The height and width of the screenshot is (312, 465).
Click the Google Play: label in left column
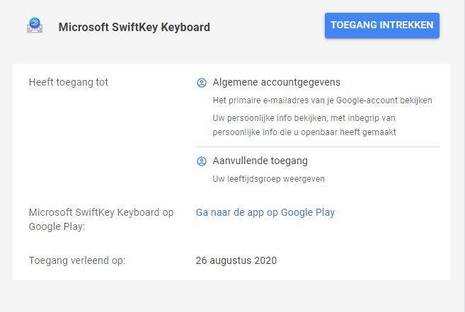[57, 227]
